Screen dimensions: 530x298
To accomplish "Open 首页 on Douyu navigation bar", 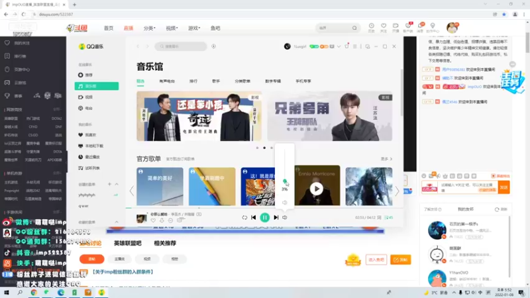I will pyautogui.click(x=109, y=28).
